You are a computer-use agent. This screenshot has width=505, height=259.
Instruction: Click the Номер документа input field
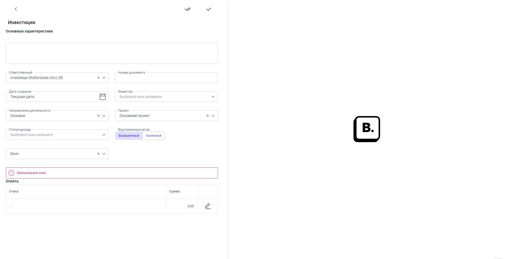tap(166, 78)
